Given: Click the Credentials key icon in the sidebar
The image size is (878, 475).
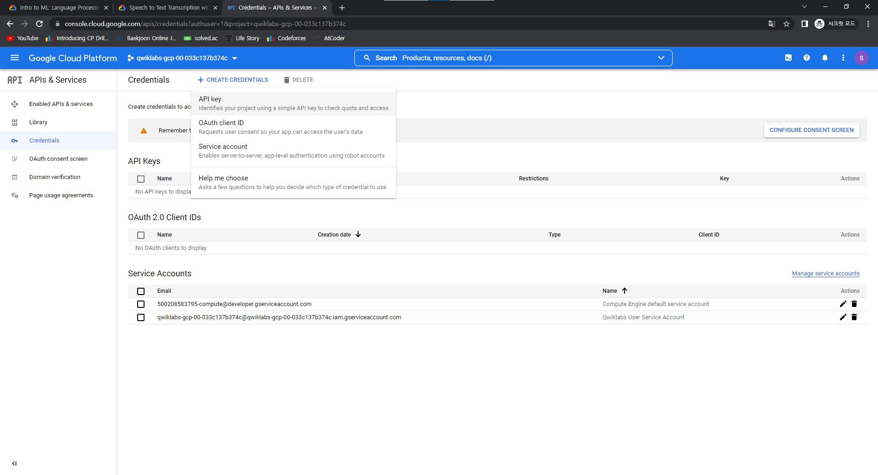Looking at the screenshot, I should (15, 141).
